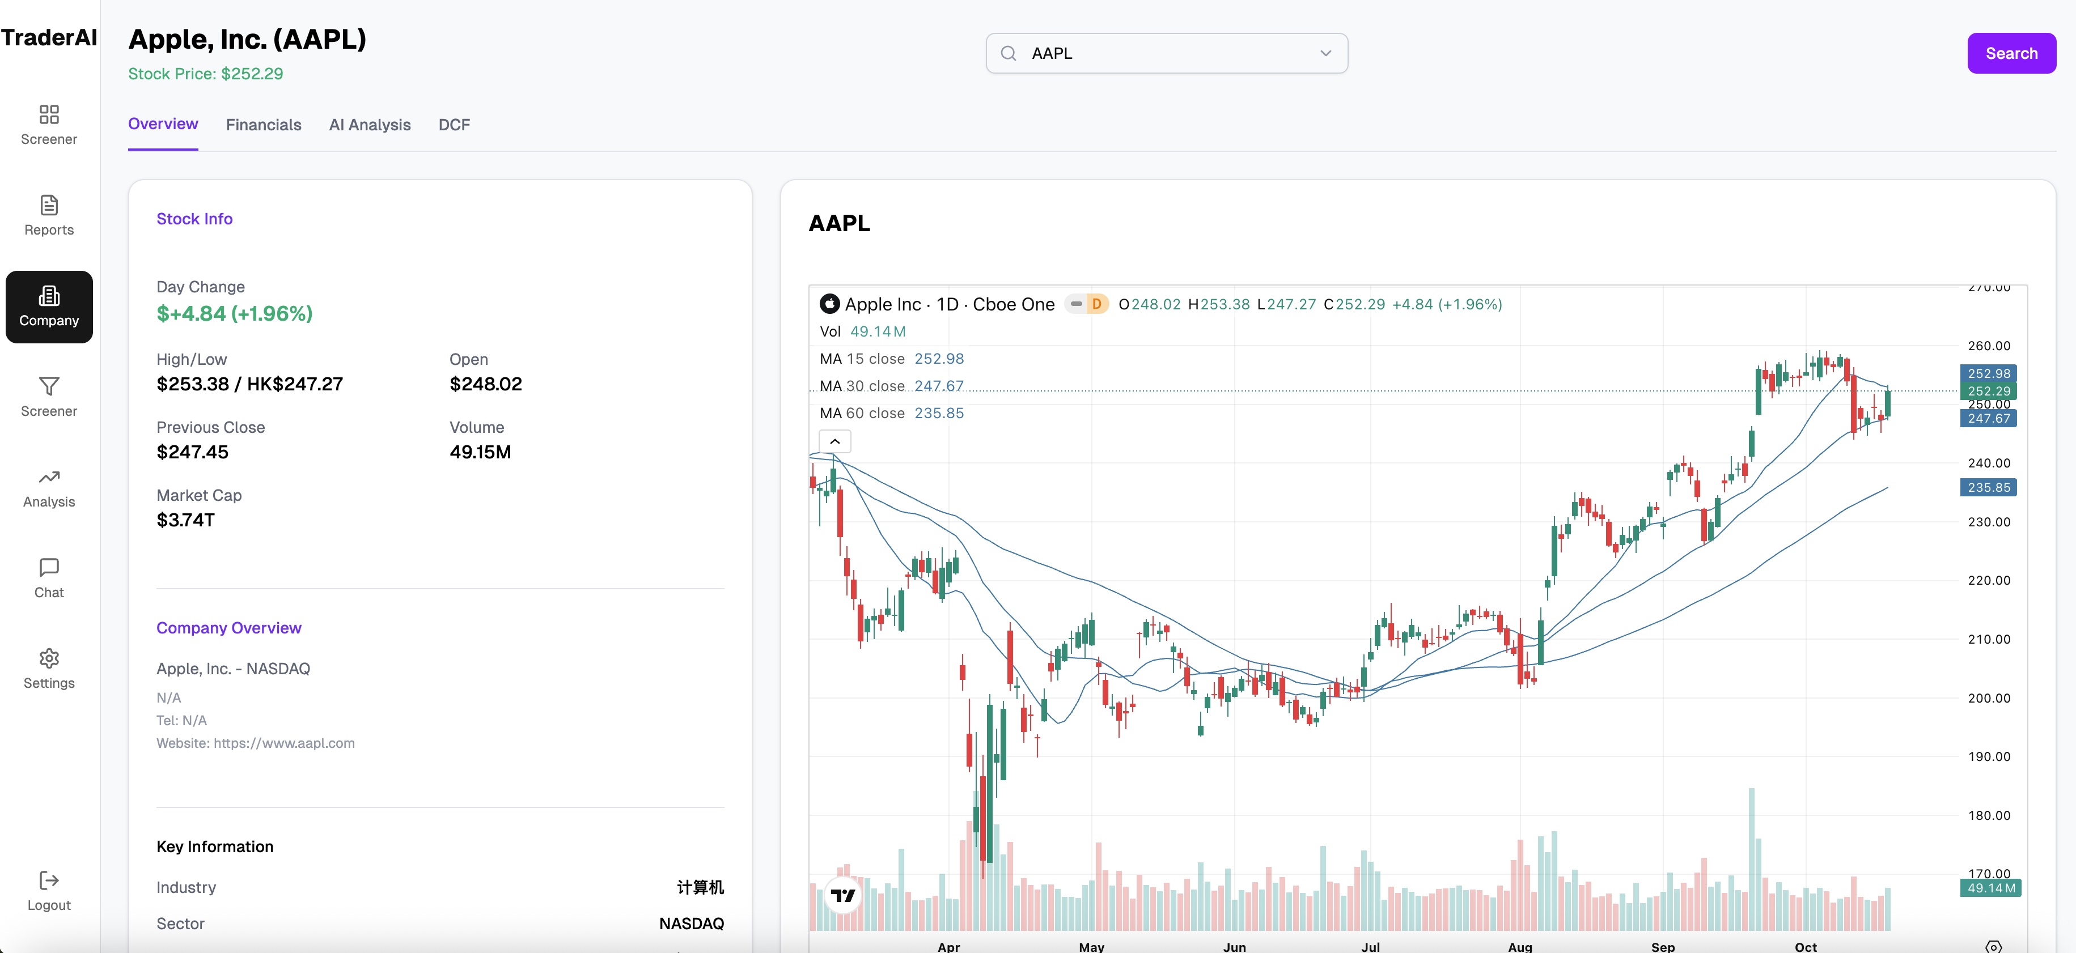The image size is (2076, 953).
Task: Click the Logout icon
Action: [x=49, y=880]
